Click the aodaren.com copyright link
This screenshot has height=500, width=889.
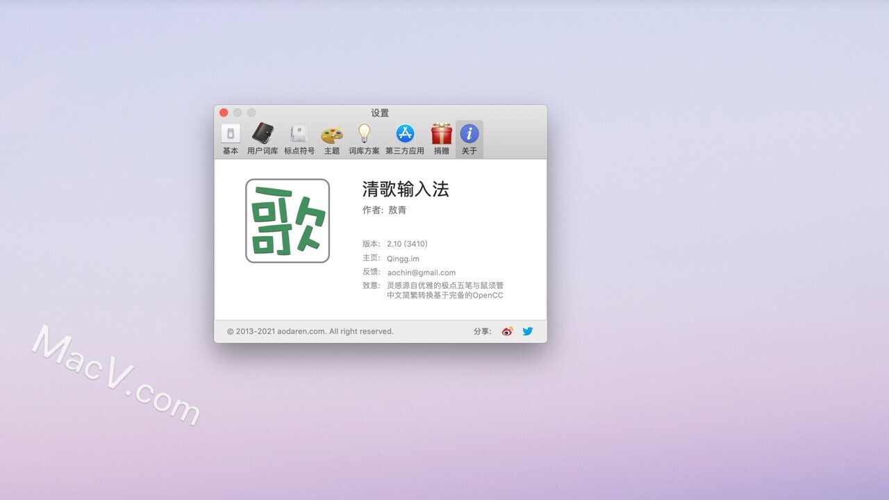(310, 331)
